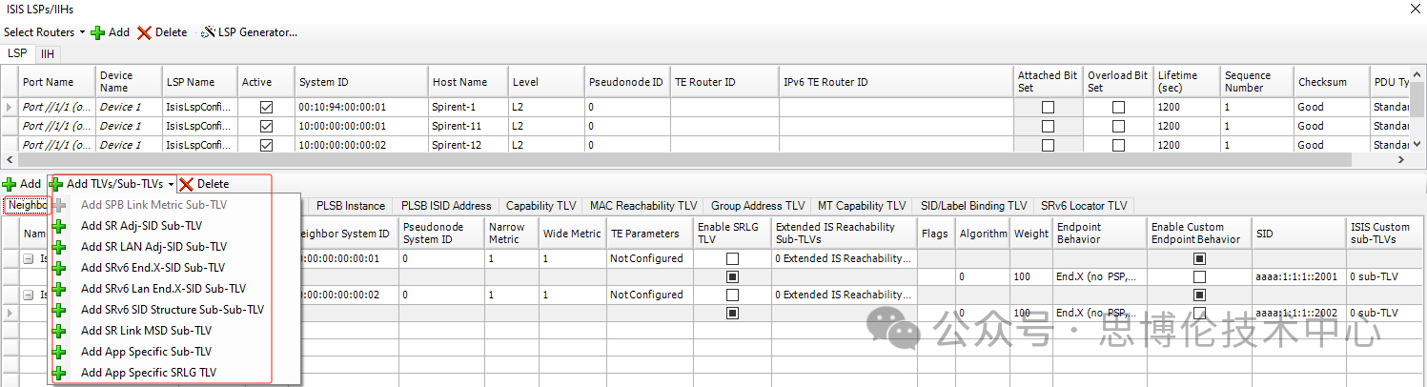
Task: Click the lower panel red Delete X icon
Action: point(186,184)
